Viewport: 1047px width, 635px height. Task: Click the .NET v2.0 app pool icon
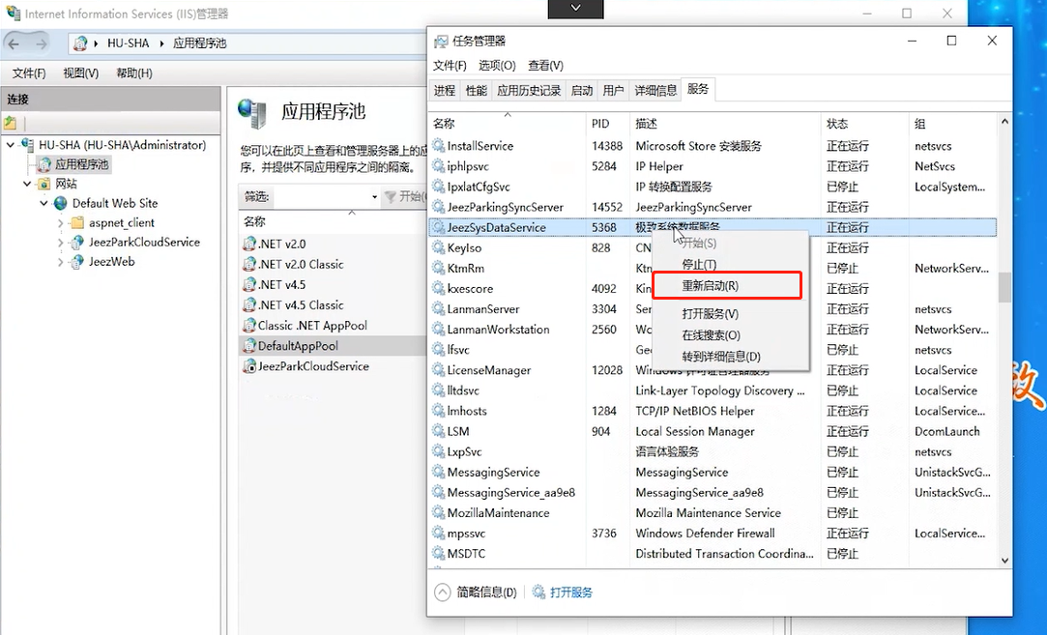[249, 244]
